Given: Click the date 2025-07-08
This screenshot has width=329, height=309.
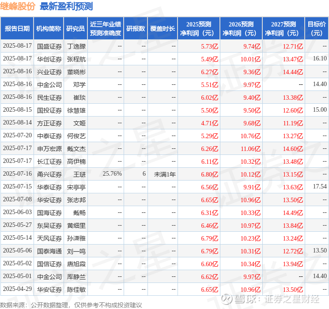Looking at the screenshot, I should [17, 199].
